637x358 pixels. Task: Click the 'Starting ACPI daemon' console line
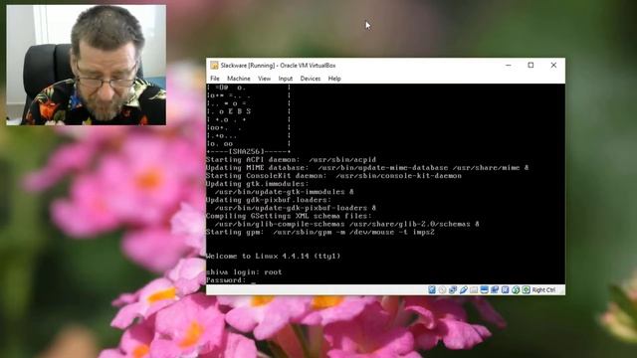pyautogui.click(x=291, y=159)
